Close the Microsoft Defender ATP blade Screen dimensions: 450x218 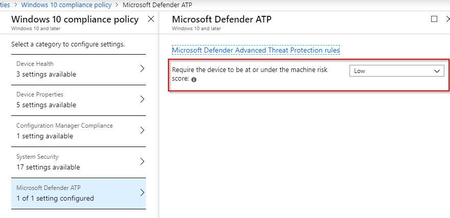tap(447, 19)
